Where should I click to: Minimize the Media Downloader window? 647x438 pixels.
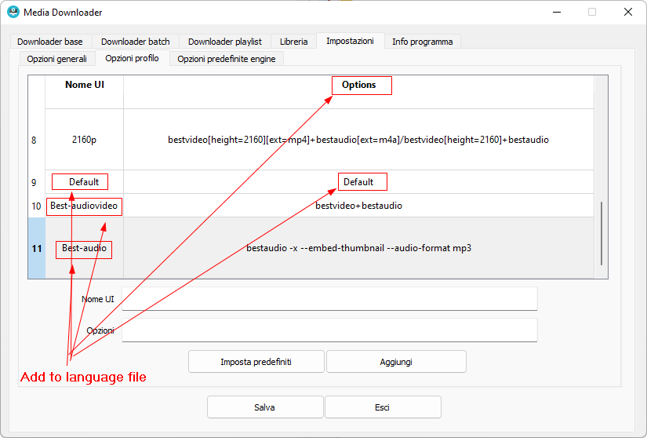[x=557, y=12]
